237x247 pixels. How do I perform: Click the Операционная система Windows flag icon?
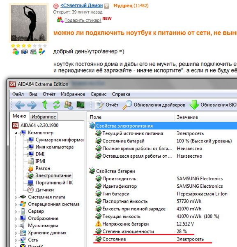[x=23, y=204]
